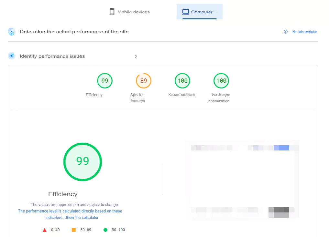Click the 0–49 legend text
329x237 pixels.
(55, 230)
